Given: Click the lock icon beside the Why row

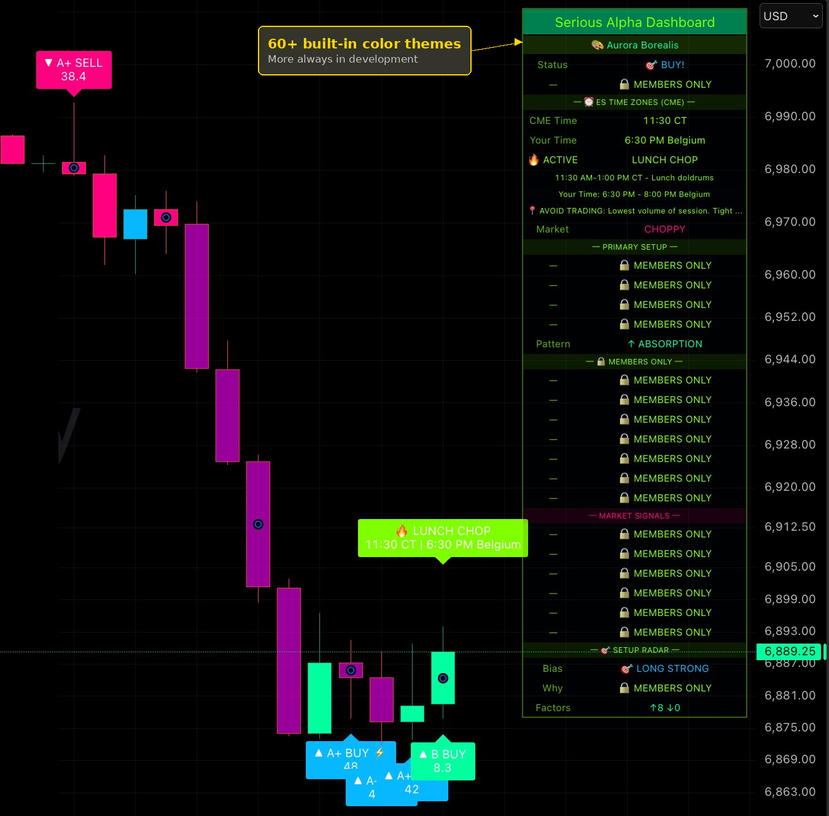Looking at the screenshot, I should click(x=625, y=688).
